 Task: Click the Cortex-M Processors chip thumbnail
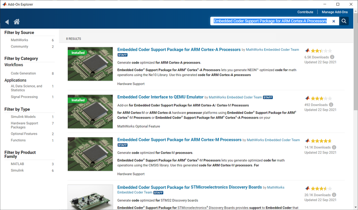pos(90,154)
